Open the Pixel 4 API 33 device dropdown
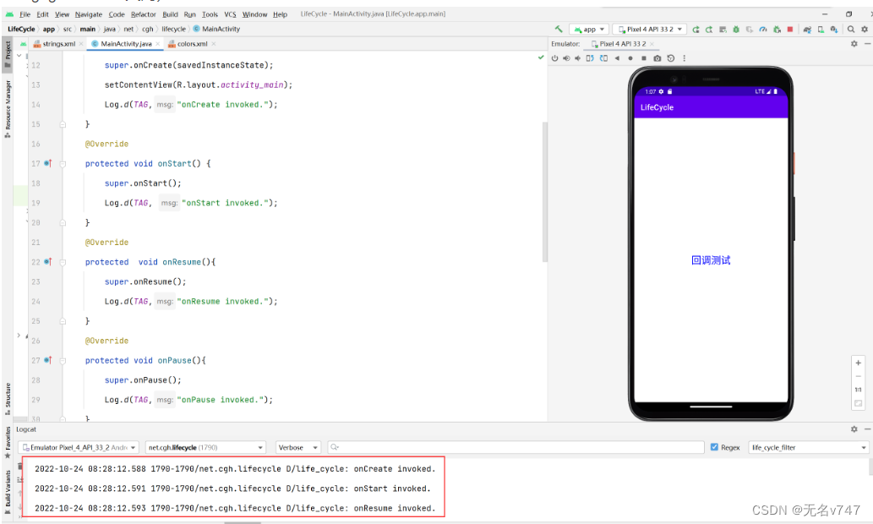The height and width of the screenshot is (524, 873). 650,28
